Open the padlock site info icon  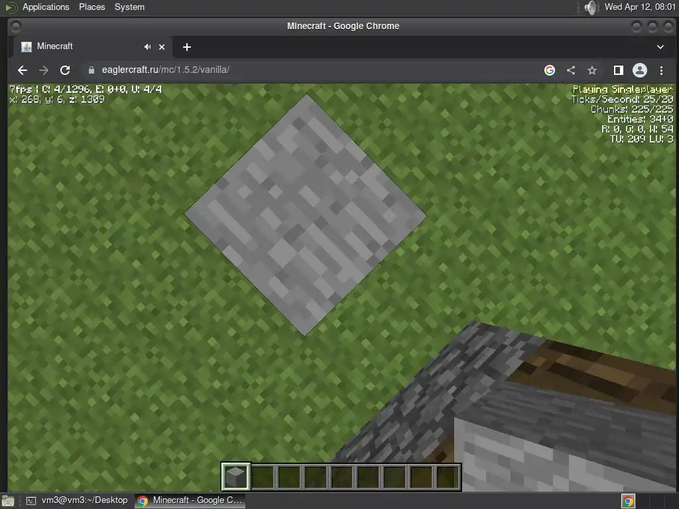tap(92, 70)
